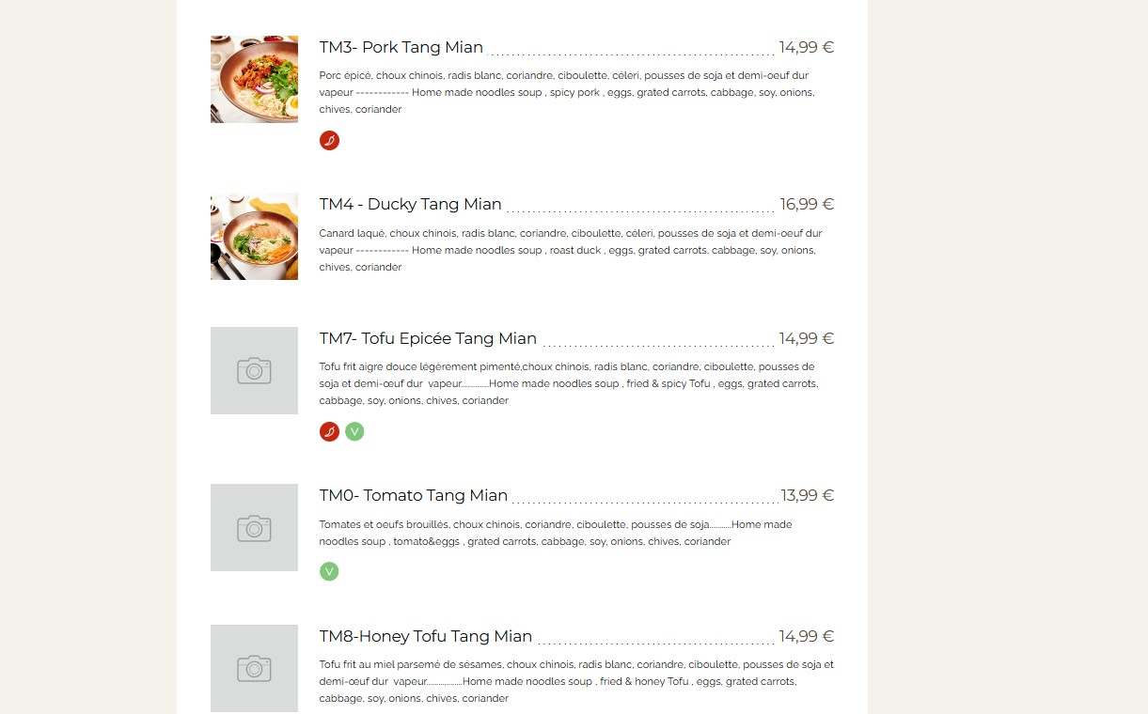This screenshot has width=1148, height=714.
Task: Click the 13,99 € price of Tomato Tang Mian
Action: tap(808, 495)
